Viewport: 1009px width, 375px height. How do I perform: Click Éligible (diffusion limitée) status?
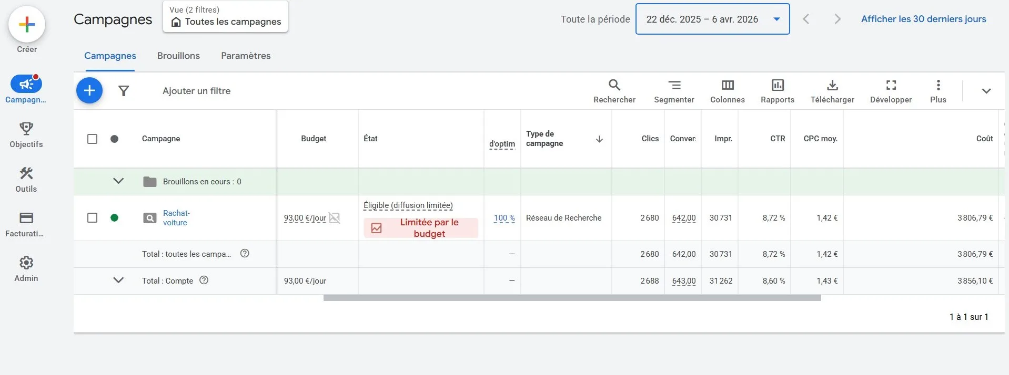click(408, 205)
